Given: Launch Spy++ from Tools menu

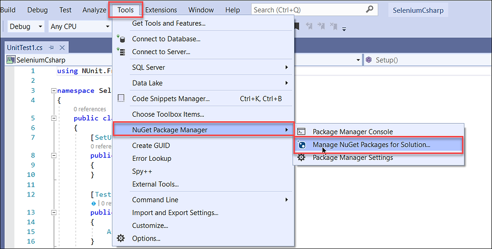Looking at the screenshot, I should (203, 171).
